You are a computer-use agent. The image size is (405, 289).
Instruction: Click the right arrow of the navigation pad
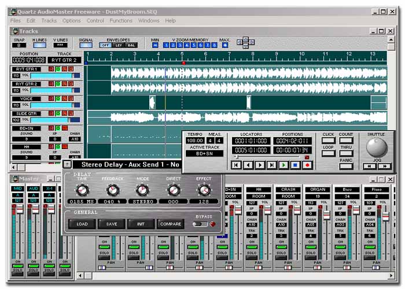[x=252, y=43]
